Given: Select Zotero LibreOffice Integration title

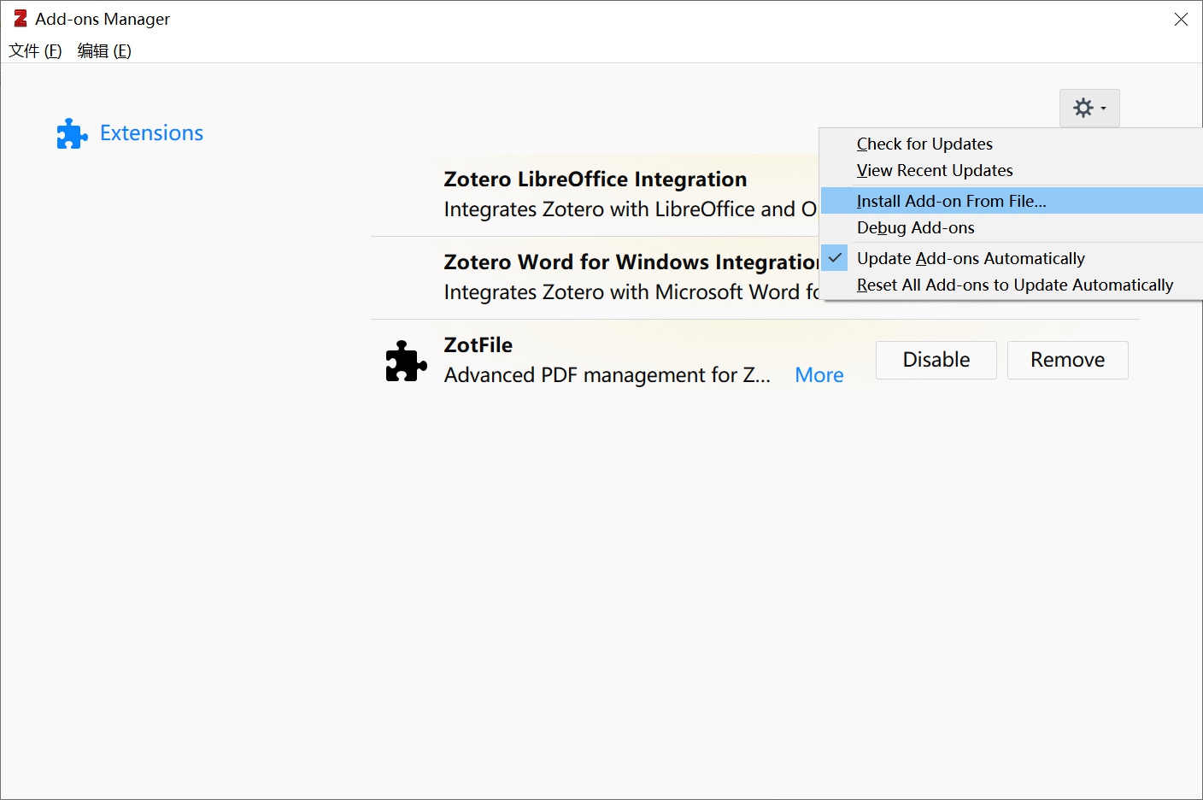Looking at the screenshot, I should pyautogui.click(x=596, y=179).
